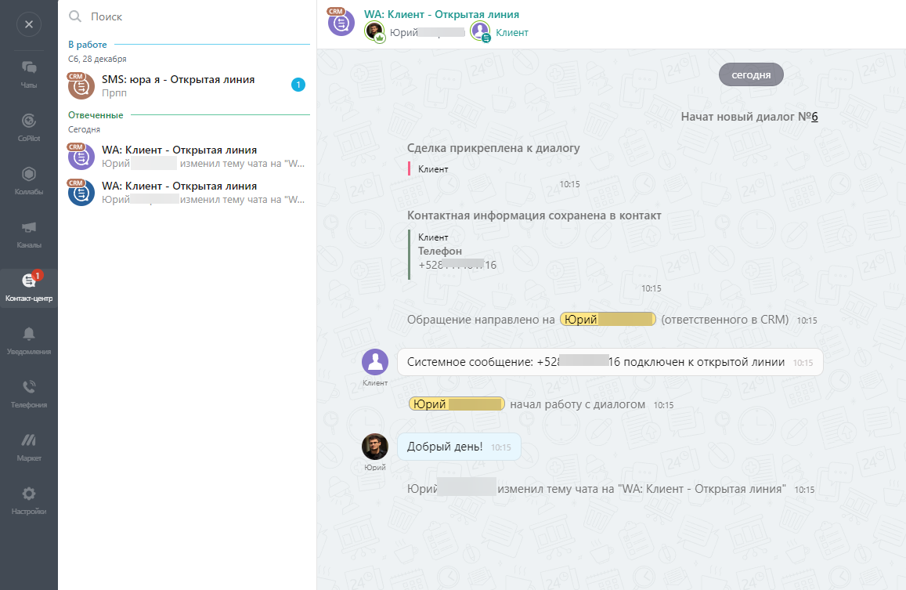
Task: Click Контактная информация сохранена heading
Action: [534, 215]
